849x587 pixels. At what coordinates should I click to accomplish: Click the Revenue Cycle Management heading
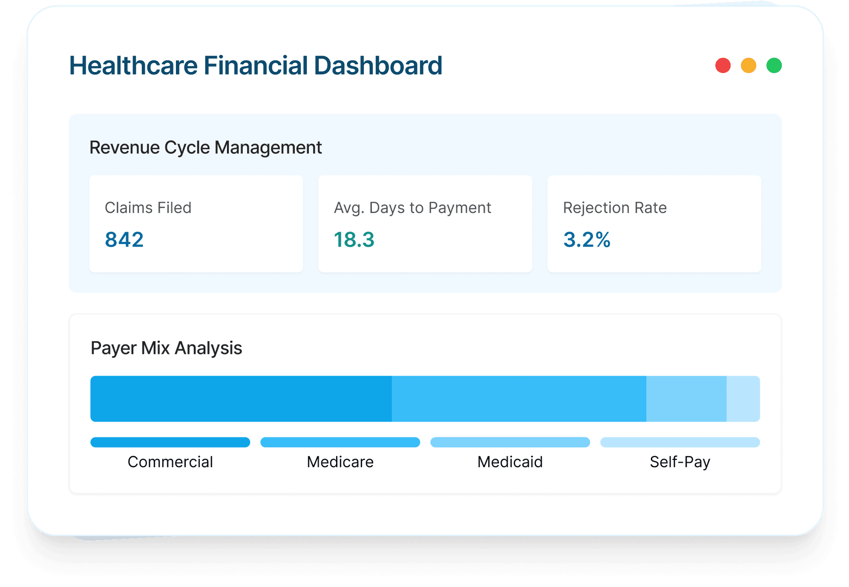pyautogui.click(x=206, y=148)
